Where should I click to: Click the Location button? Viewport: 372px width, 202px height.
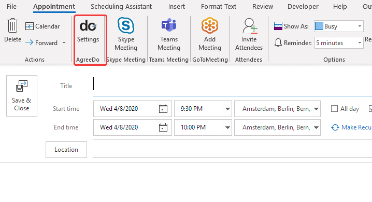coord(66,150)
